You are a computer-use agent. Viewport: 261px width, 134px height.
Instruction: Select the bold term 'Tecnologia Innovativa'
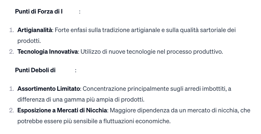[48, 52]
